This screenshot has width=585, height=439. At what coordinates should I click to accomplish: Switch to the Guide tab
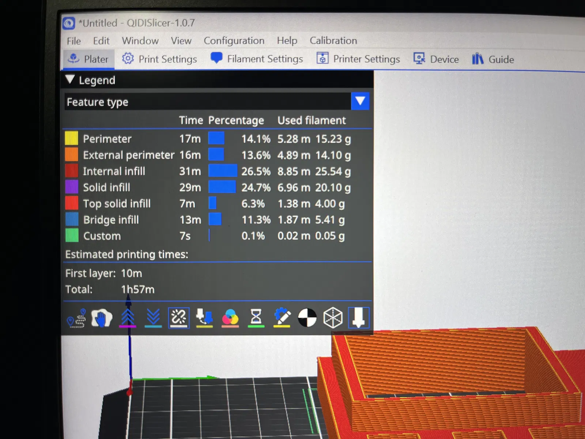493,59
